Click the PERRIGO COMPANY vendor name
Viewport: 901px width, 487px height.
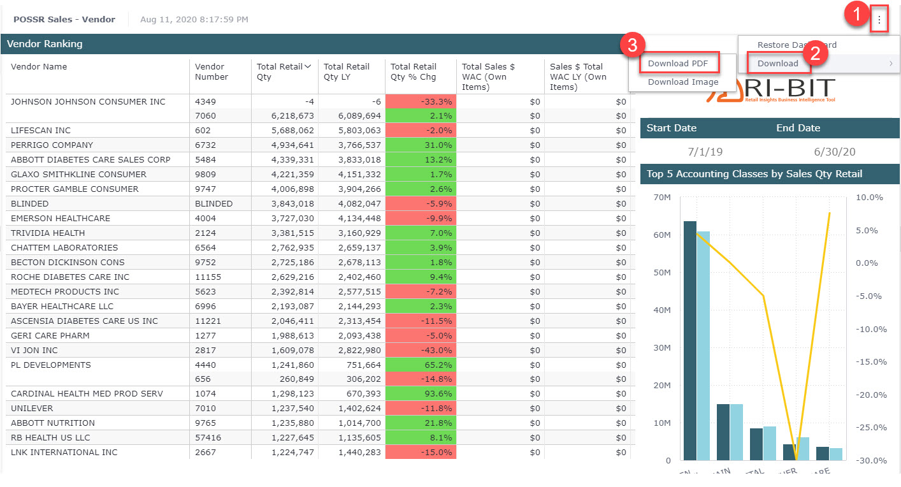pyautogui.click(x=52, y=145)
